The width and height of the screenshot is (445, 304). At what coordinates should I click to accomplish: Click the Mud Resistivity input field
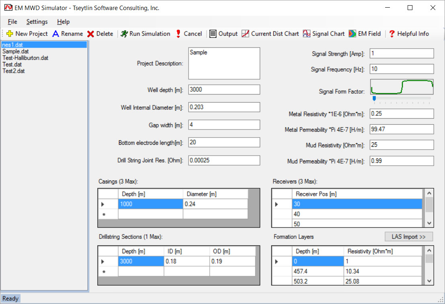402,145
